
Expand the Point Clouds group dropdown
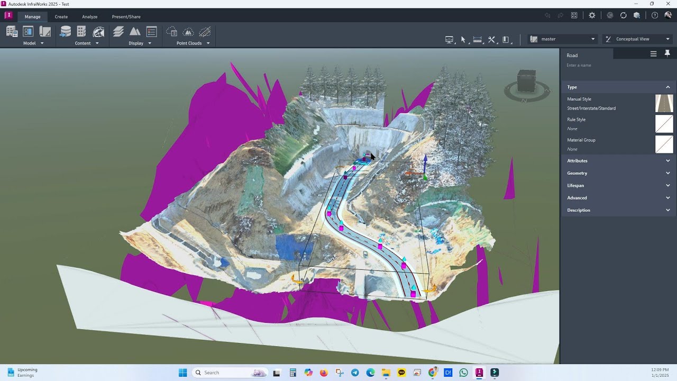(208, 43)
